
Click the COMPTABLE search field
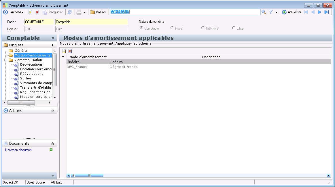coord(185,12)
